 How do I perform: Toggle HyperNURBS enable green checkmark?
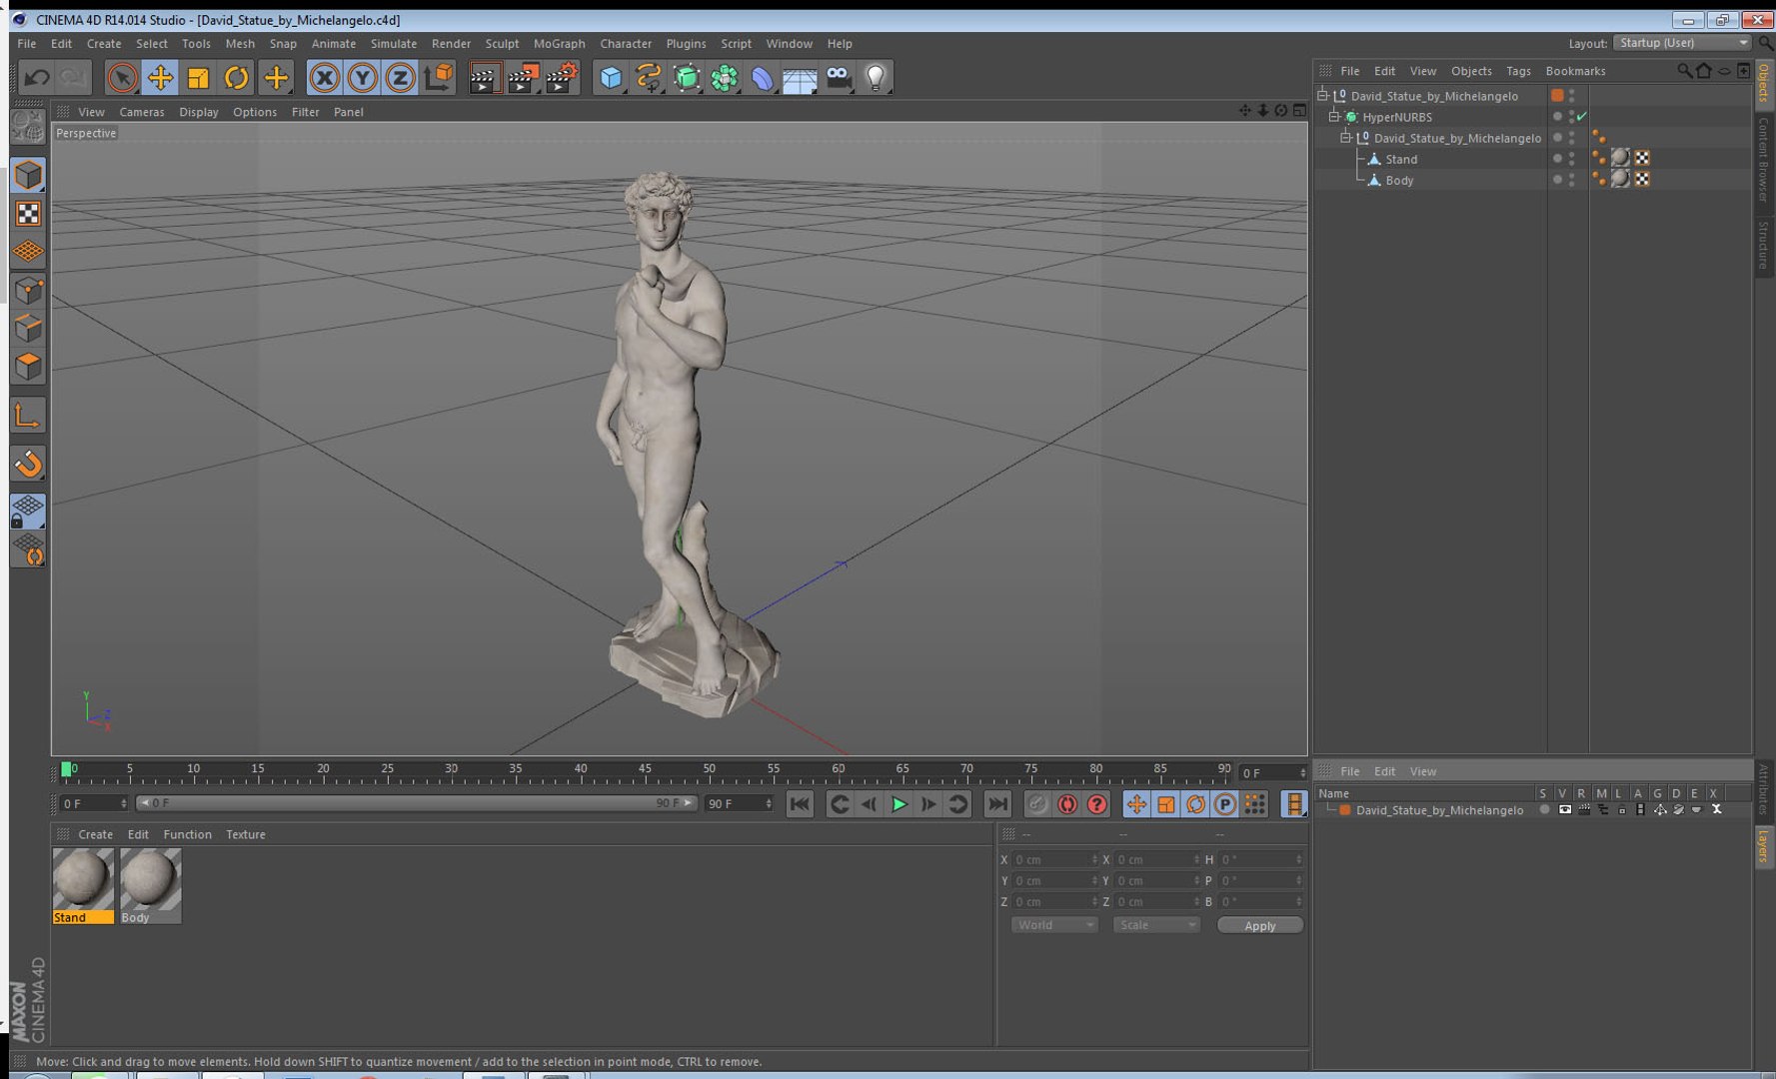tap(1582, 117)
